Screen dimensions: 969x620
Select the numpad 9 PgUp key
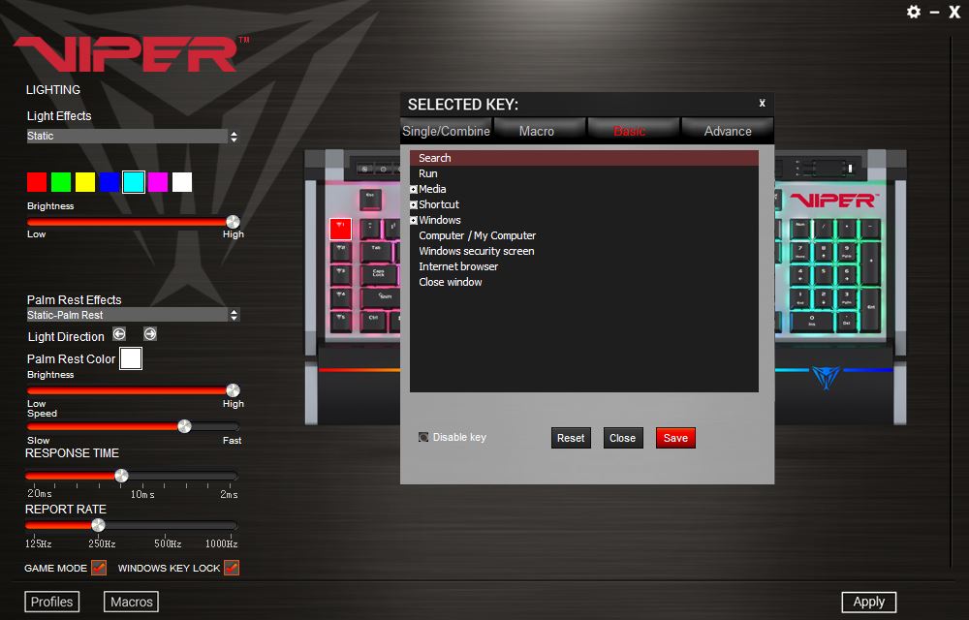847,252
